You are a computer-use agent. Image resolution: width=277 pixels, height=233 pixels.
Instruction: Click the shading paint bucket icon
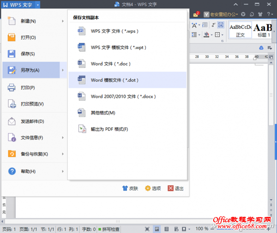pyautogui.click(x=206, y=35)
